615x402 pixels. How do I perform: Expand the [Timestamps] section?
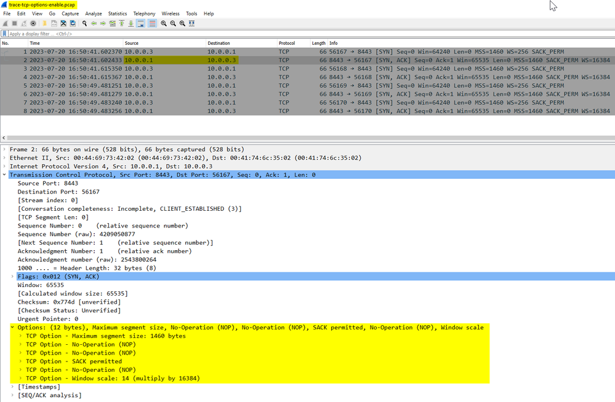(x=12, y=387)
